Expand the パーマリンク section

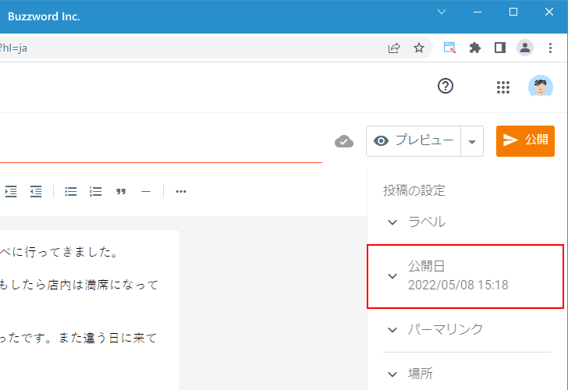pyautogui.click(x=465, y=329)
